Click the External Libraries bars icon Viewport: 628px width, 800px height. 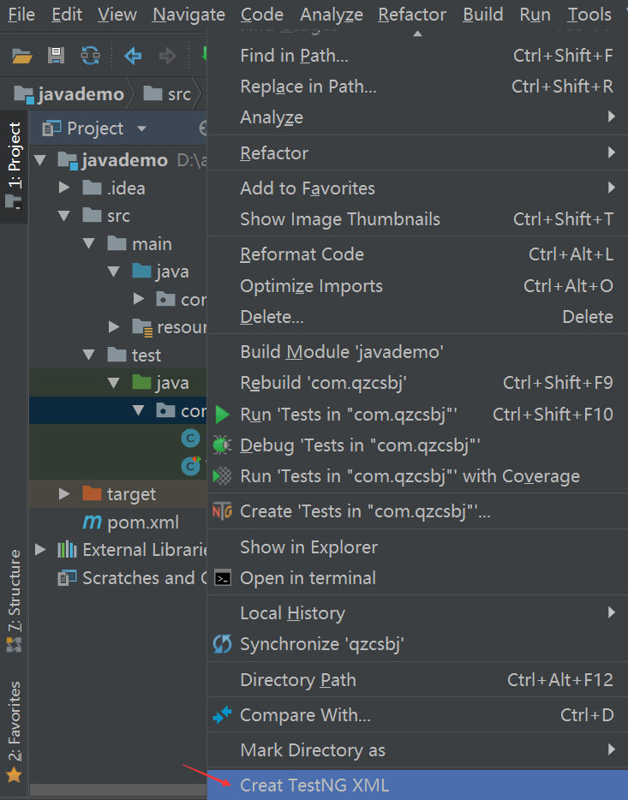click(x=67, y=550)
